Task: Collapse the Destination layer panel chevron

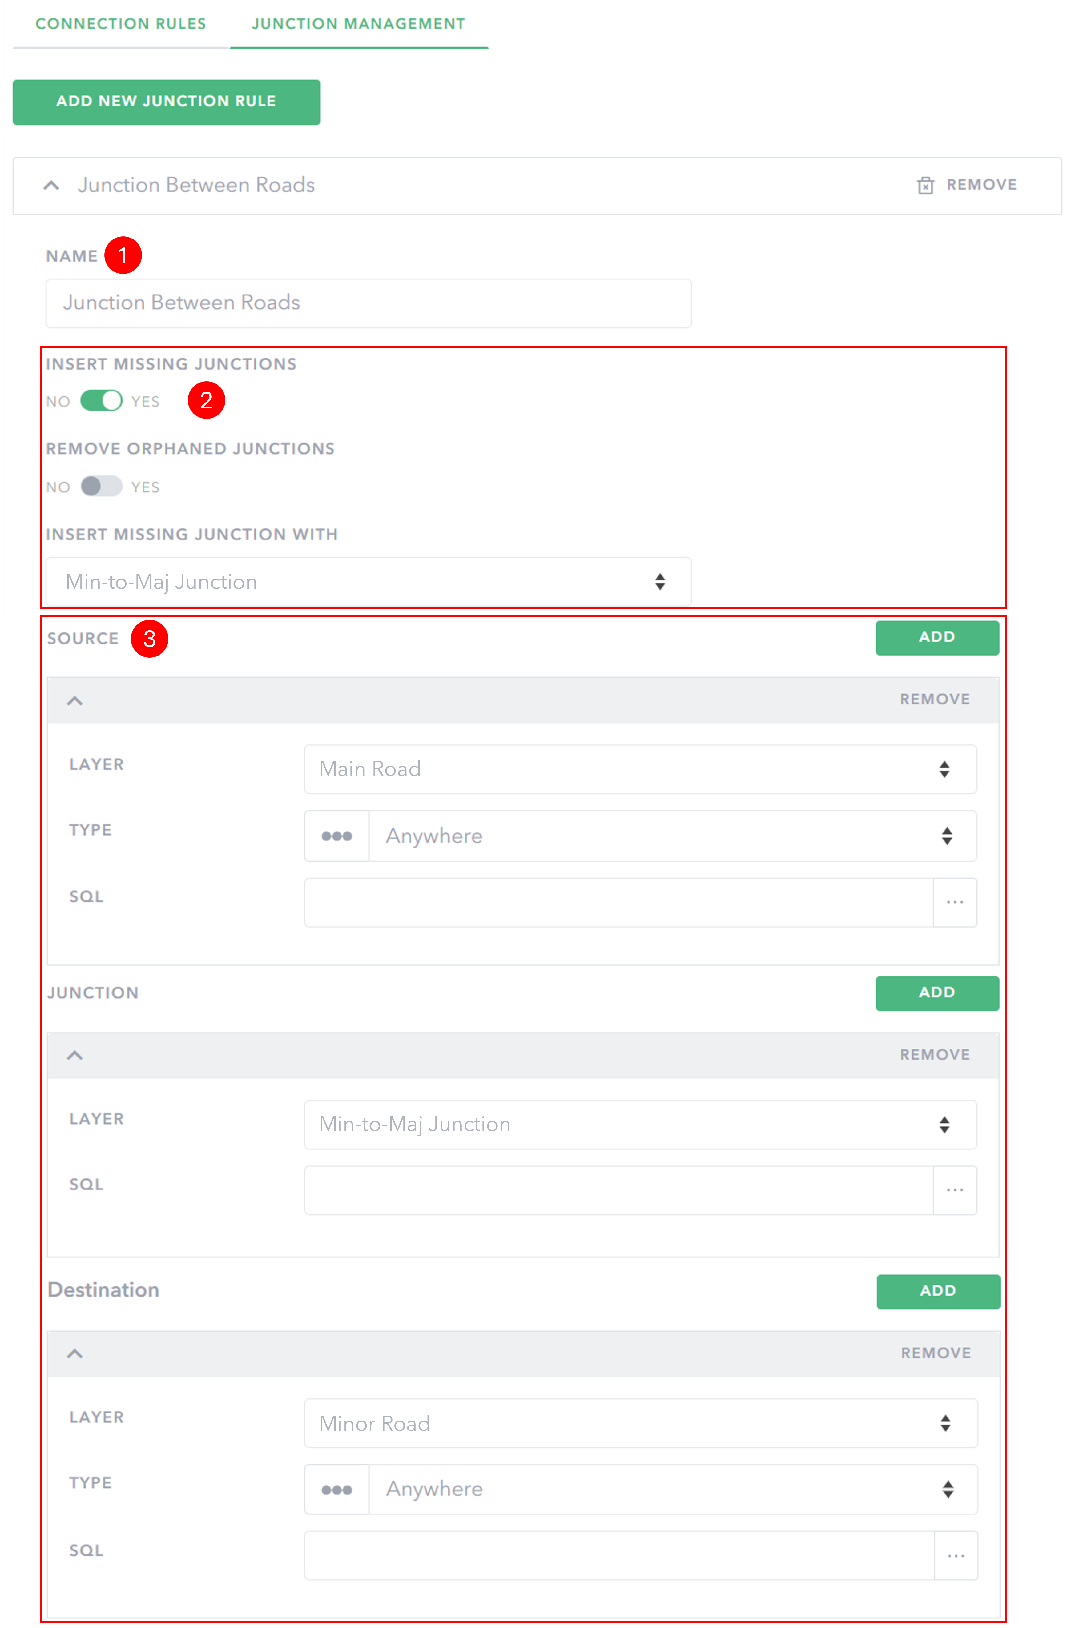Action: (75, 1353)
